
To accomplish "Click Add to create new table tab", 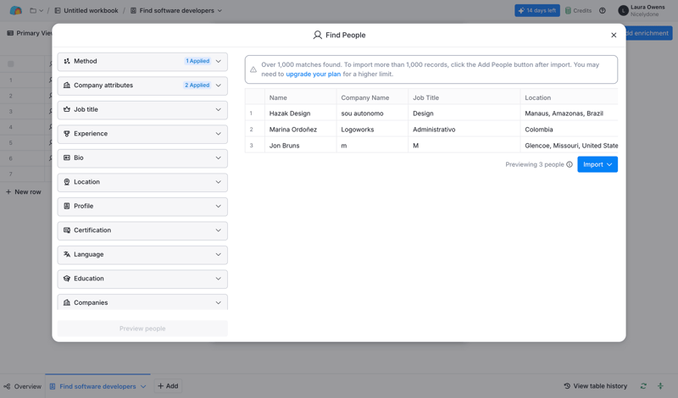I will (x=168, y=386).
